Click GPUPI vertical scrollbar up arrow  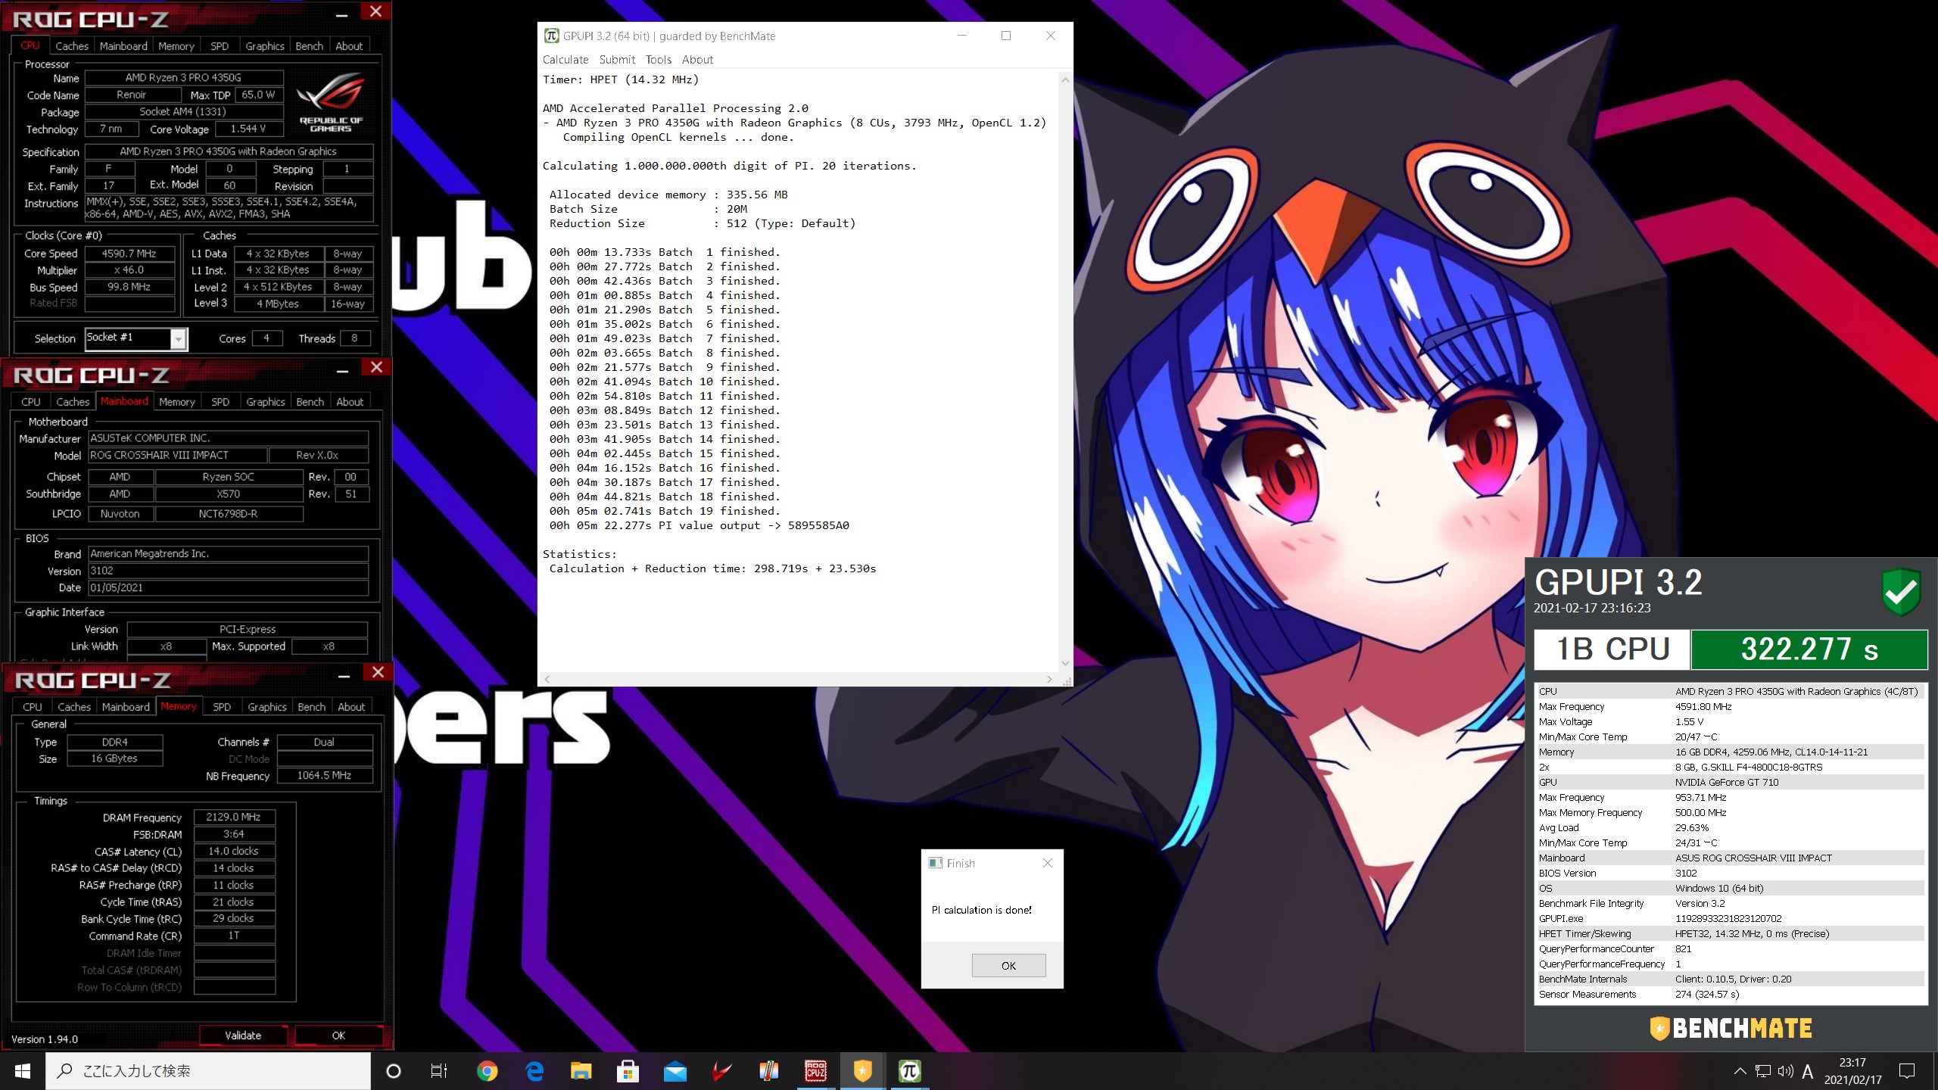point(1065,79)
